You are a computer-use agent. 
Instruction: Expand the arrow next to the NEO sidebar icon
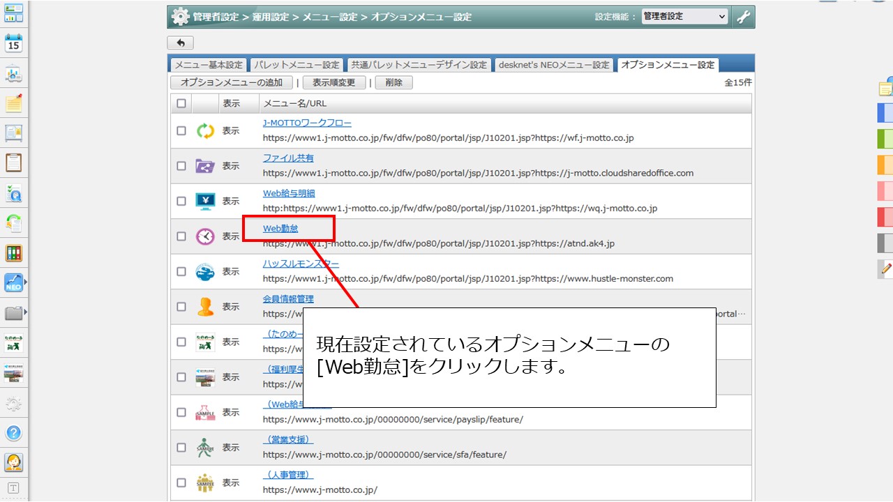(x=27, y=282)
